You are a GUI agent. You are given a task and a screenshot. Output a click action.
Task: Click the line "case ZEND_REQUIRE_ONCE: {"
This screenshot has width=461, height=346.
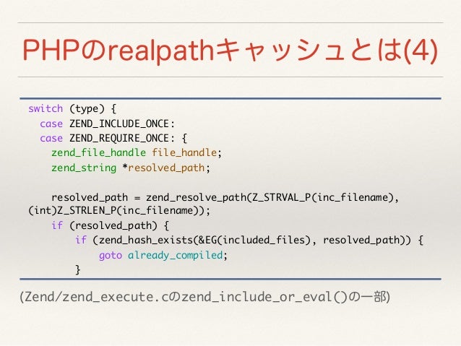[x=113, y=138]
